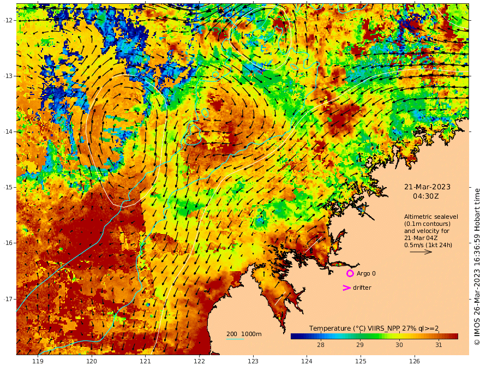Click the "Altimetric sealevel" caption line
The height and width of the screenshot is (371, 480).
(x=431, y=217)
